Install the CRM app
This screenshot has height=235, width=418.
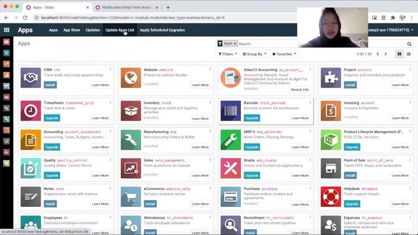point(50,85)
